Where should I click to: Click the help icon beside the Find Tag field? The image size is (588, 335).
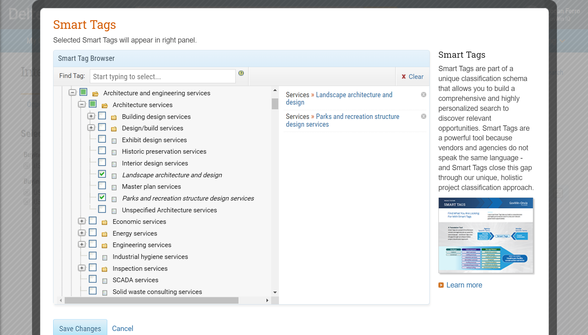[x=241, y=73]
